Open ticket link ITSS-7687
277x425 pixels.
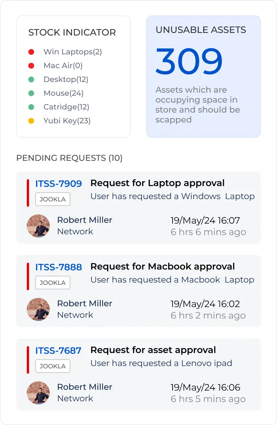(58, 351)
